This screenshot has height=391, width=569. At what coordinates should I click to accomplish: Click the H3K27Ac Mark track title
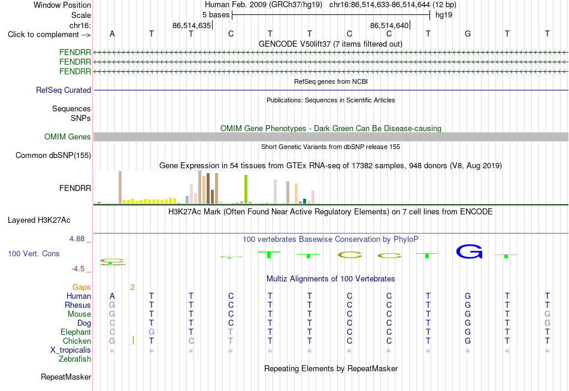tap(330, 212)
